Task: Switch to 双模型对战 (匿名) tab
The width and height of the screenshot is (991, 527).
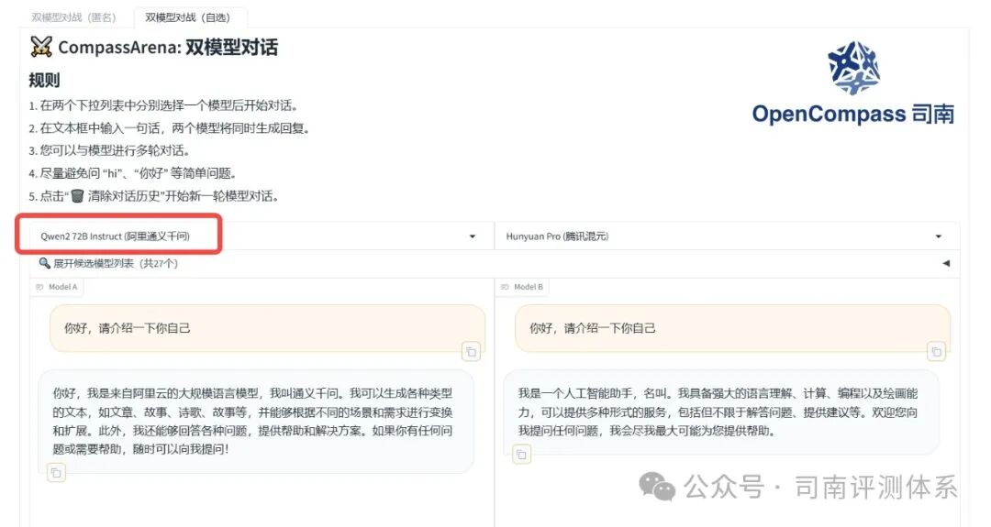Action: click(x=74, y=17)
